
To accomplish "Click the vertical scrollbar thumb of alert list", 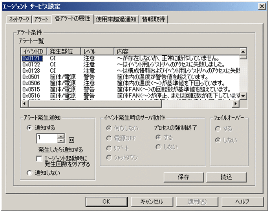I will pyautogui.click(x=243, y=57).
